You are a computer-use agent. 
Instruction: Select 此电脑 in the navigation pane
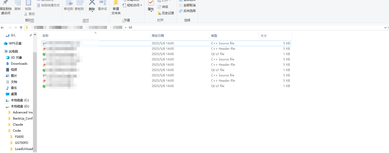click(x=11, y=52)
